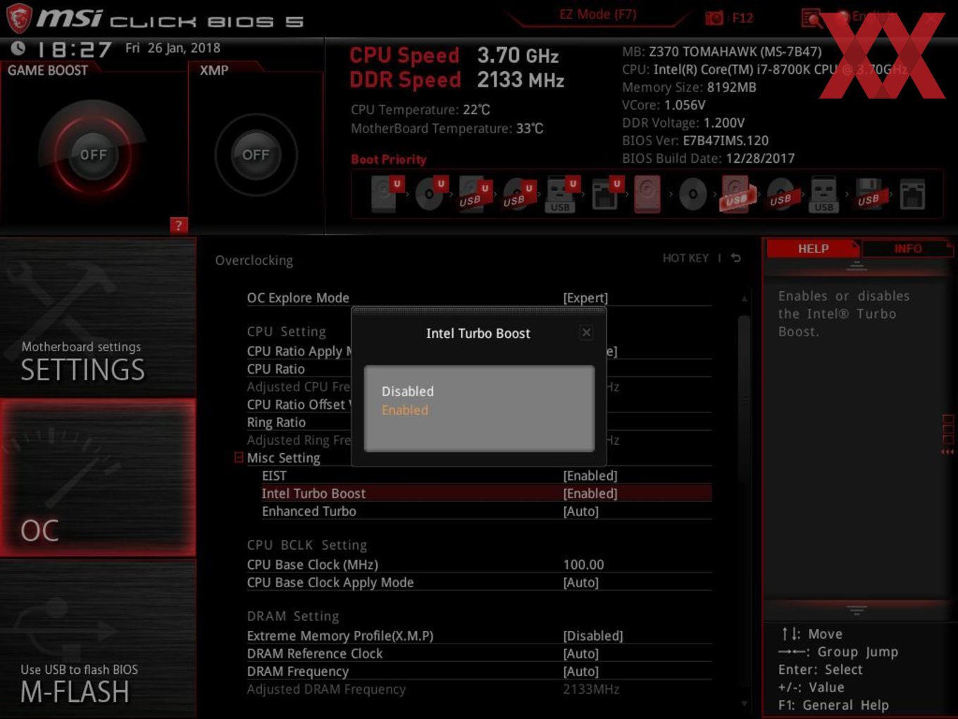Select the CPU Ratio Offset row label
This screenshot has width=958, height=719.
click(x=299, y=405)
